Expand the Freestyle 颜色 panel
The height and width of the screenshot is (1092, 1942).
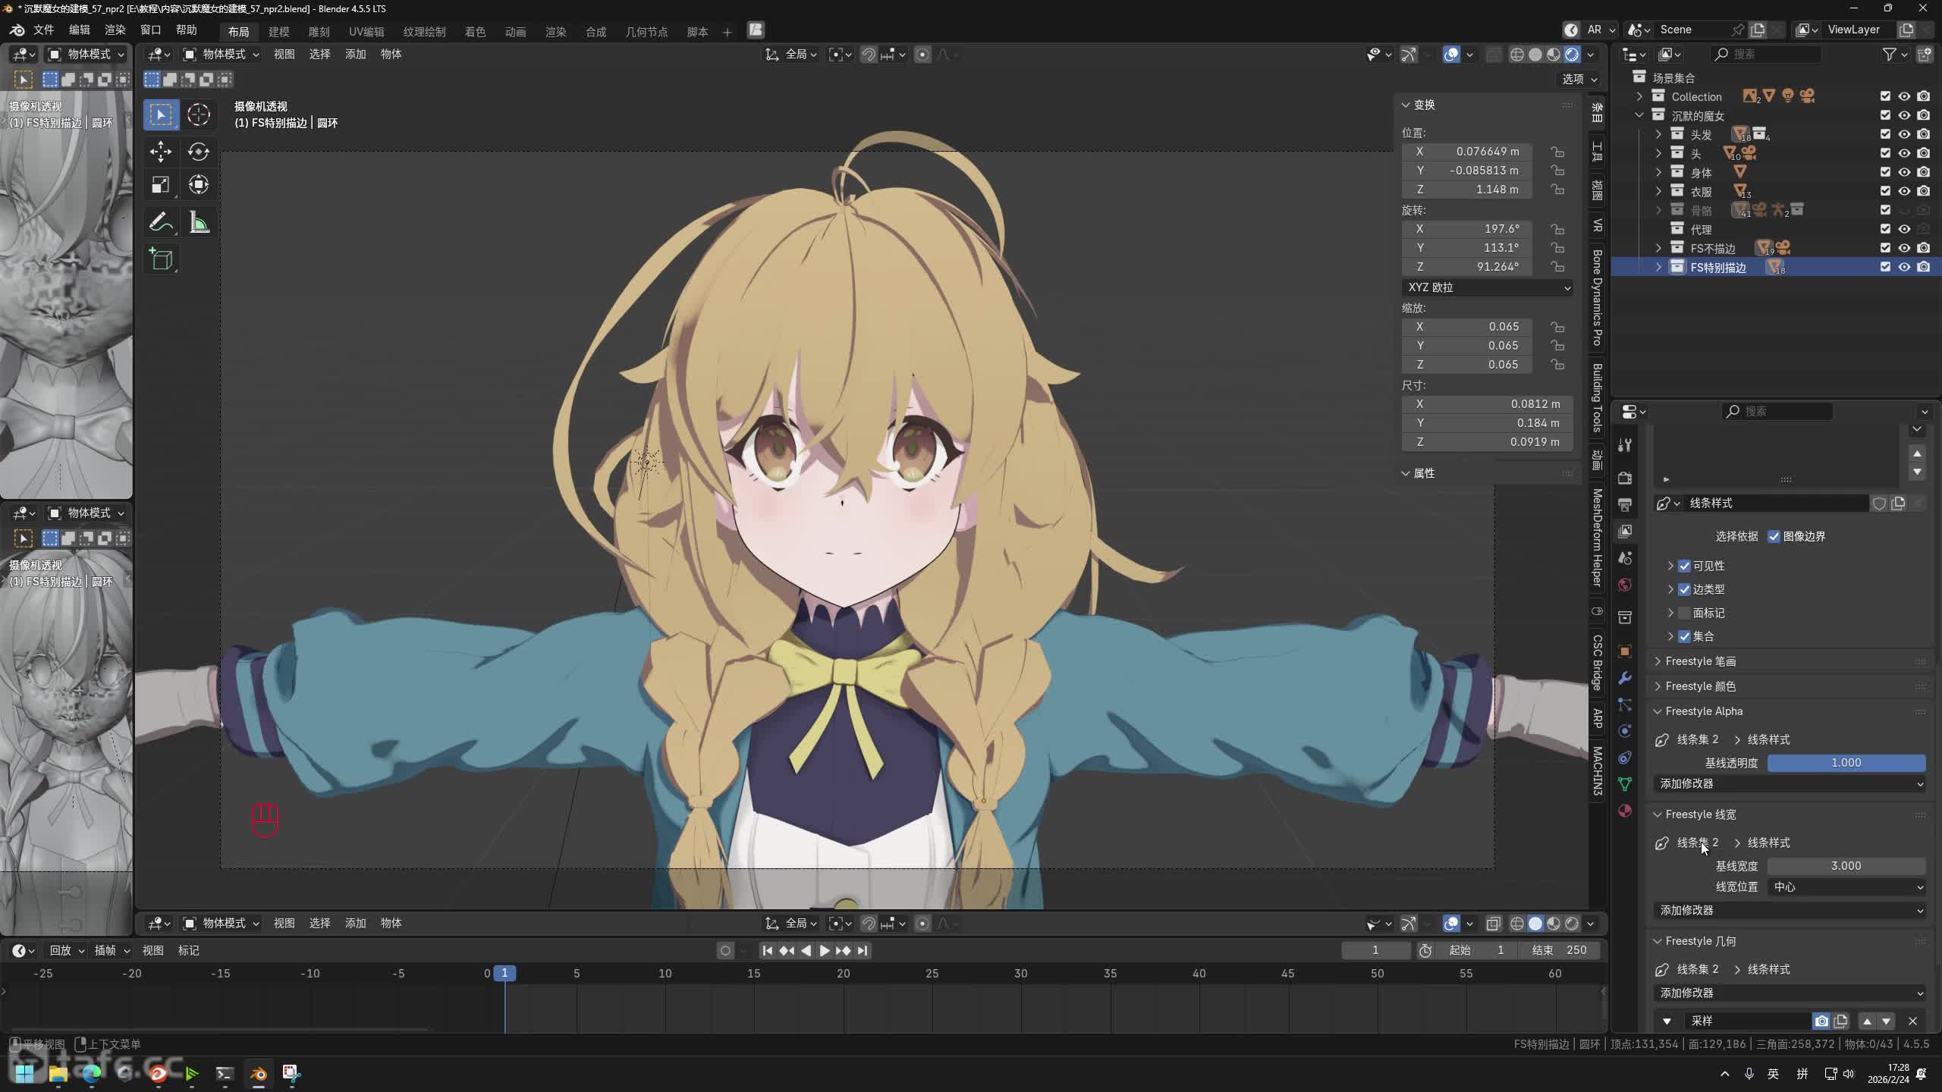point(1700,686)
